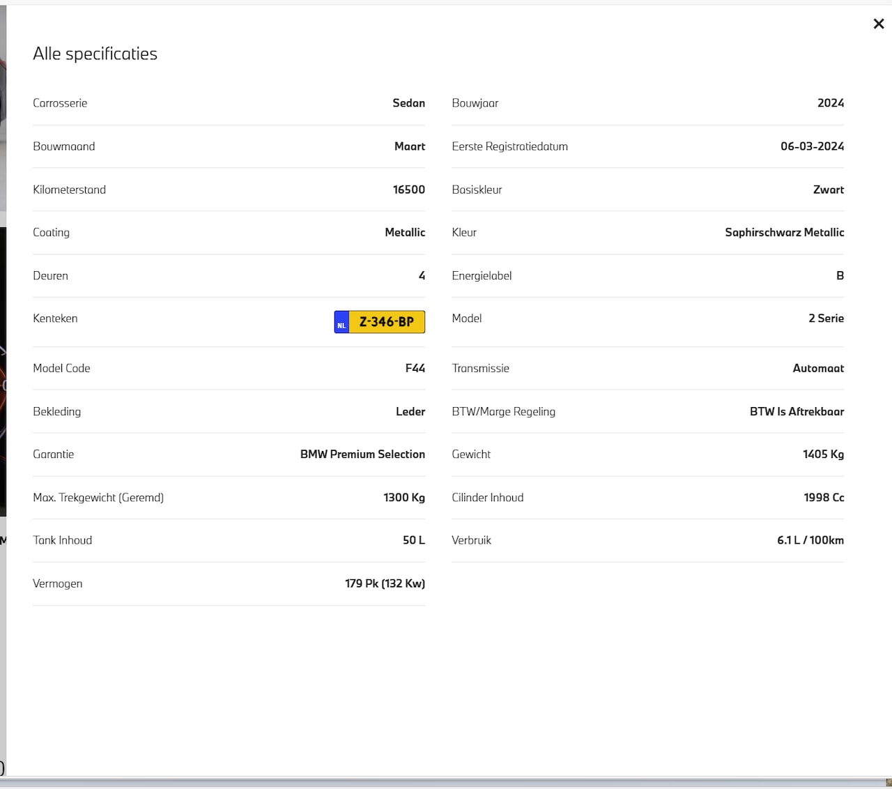
Task: Click the BMW Premium Selection warranty text
Action: pyautogui.click(x=362, y=454)
